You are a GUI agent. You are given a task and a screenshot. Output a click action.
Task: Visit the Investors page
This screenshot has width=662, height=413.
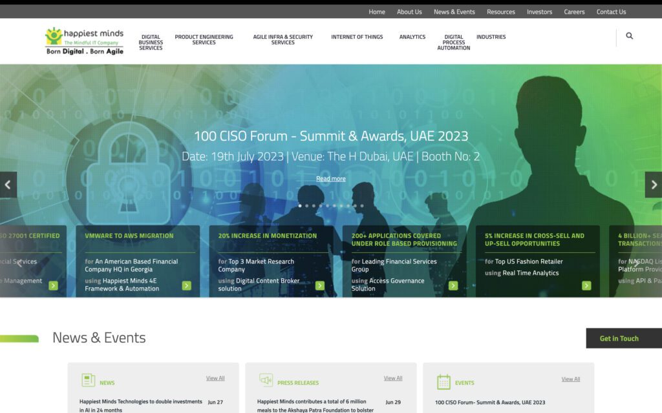pos(539,12)
